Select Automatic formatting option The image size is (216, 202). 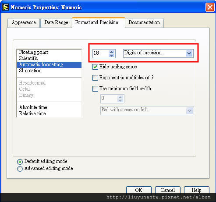tap(49, 64)
